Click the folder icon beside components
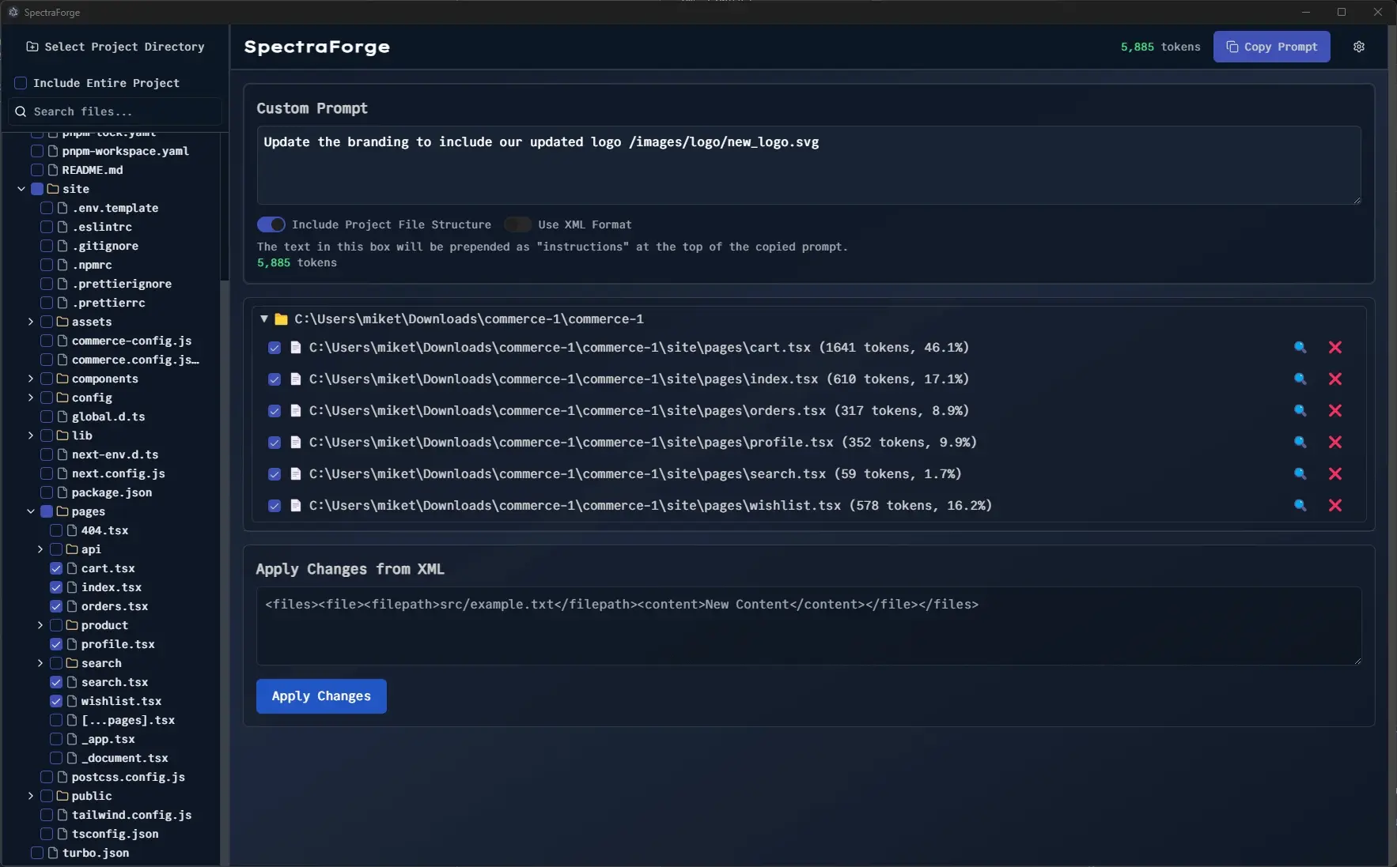The width and height of the screenshot is (1397, 867). pyautogui.click(x=62, y=379)
